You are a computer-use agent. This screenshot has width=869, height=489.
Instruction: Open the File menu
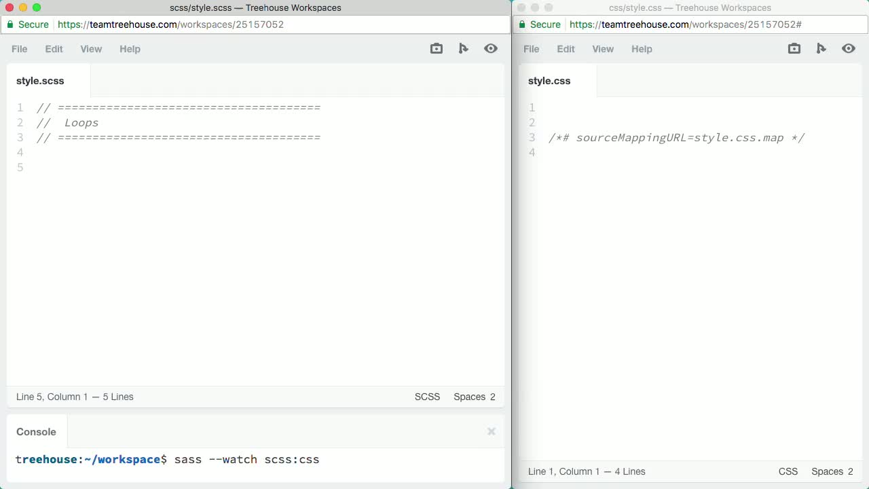pyautogui.click(x=19, y=49)
